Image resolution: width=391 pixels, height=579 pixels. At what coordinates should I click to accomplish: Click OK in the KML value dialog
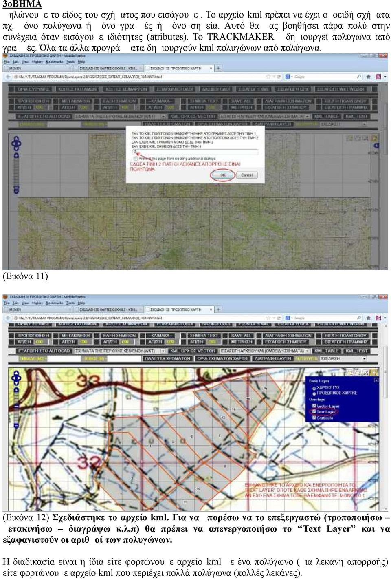(x=223, y=175)
